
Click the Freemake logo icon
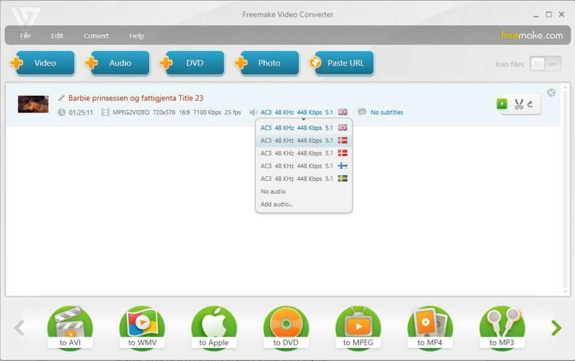(25, 17)
